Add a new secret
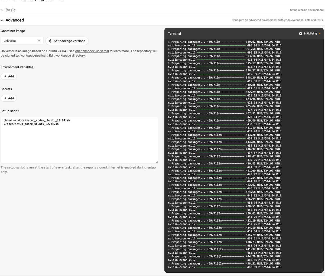 coord(9,98)
